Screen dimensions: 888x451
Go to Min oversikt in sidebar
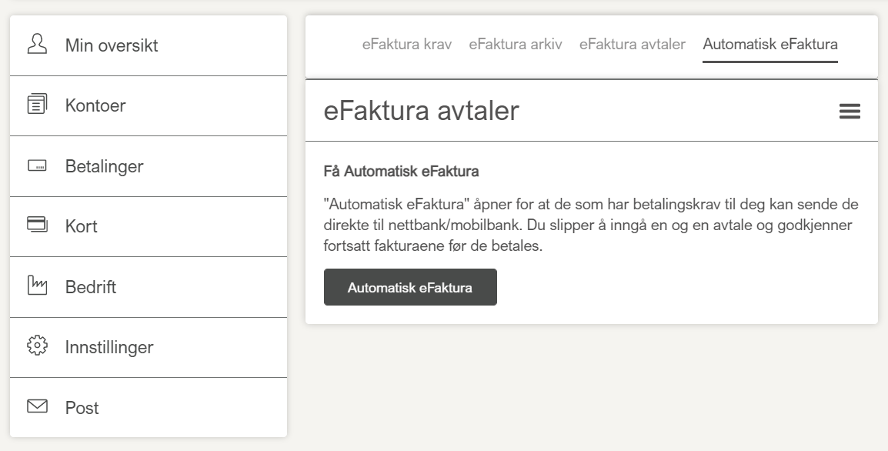(112, 45)
